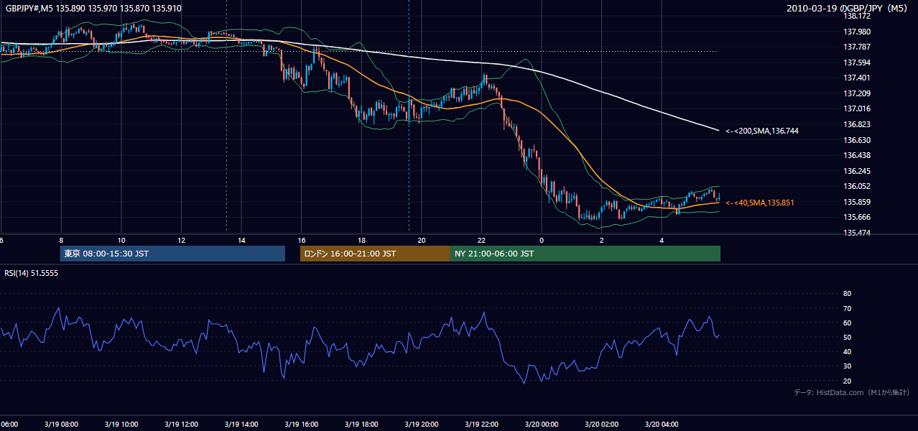Click the 3/20 02:00 time axis label
This screenshot has width=918, height=431.
(601, 425)
